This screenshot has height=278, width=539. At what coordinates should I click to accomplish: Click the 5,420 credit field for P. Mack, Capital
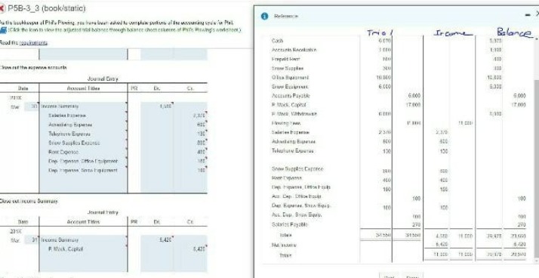pos(190,249)
